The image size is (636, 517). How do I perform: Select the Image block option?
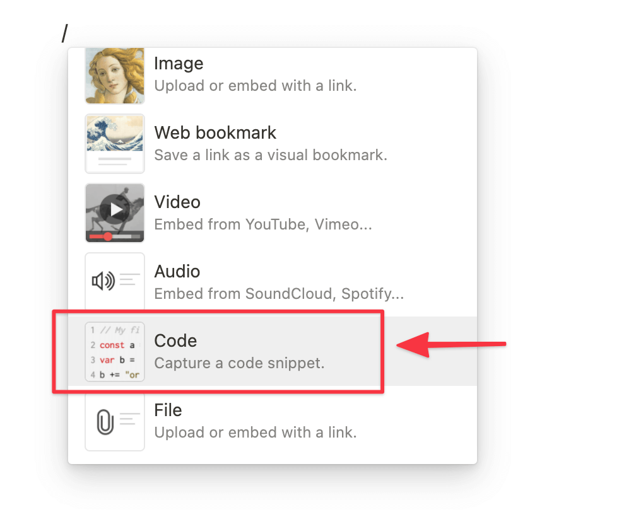click(x=273, y=74)
